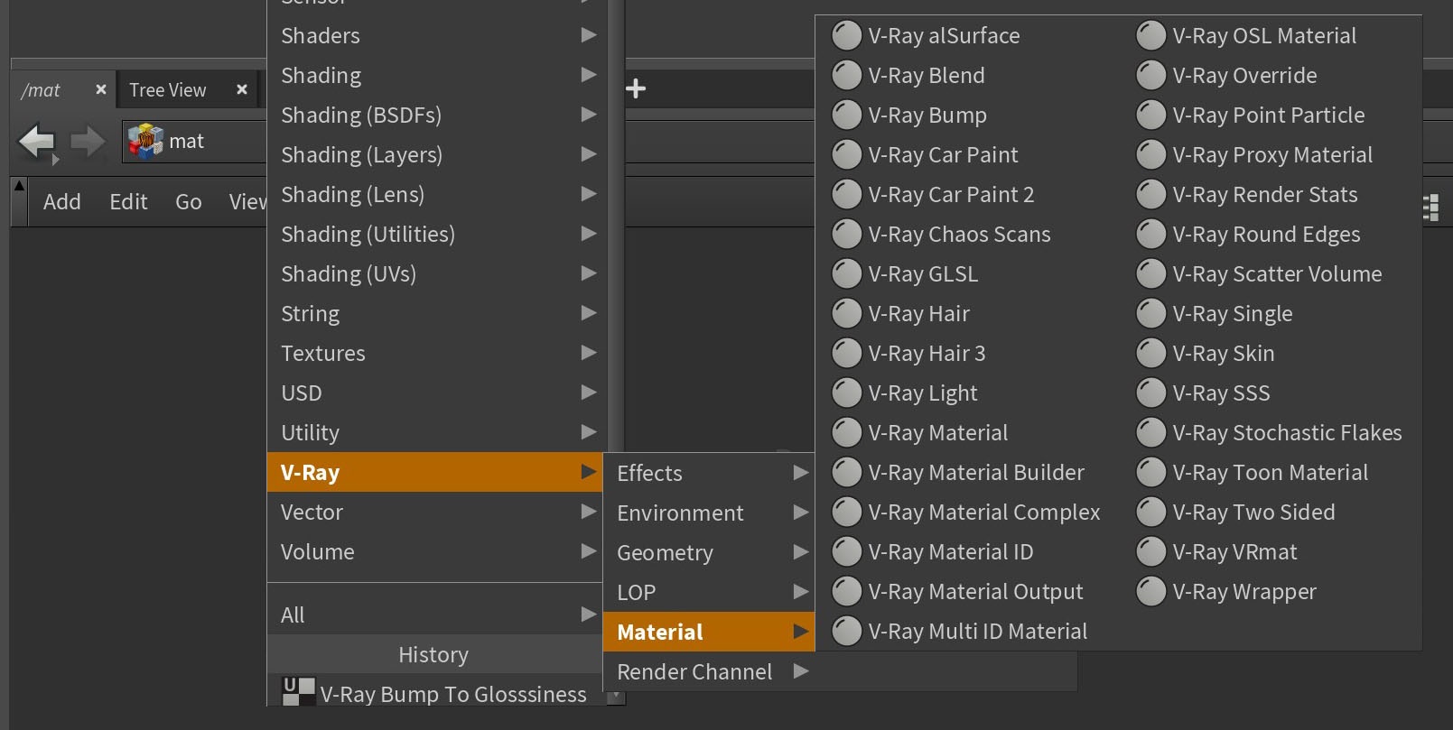Viewport: 1453px width, 730px height.
Task: Expand the Shading (Layers) submenu
Action: 434,155
